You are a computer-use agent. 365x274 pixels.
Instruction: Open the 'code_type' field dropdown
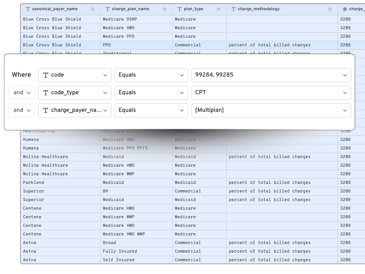pos(75,93)
